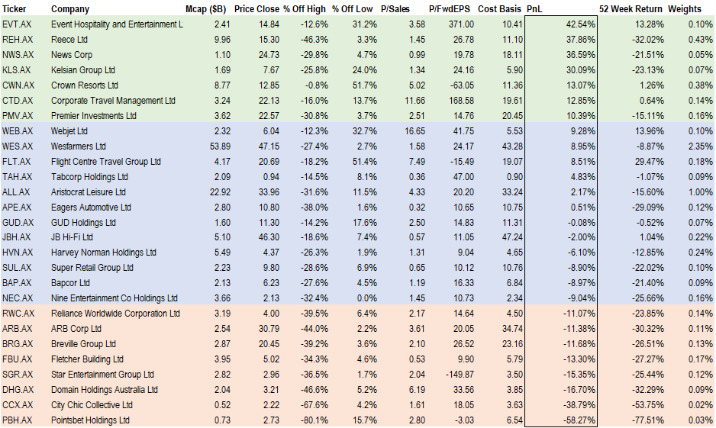
Task: Click the Cost Basis column header
Action: [500, 9]
